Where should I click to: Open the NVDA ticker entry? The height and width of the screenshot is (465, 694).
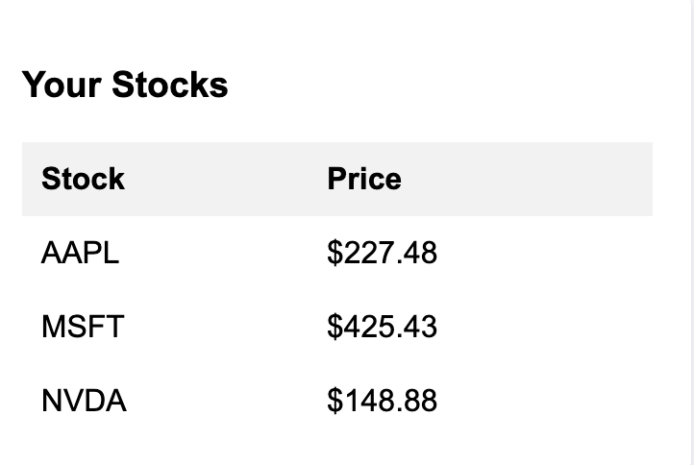tap(84, 400)
